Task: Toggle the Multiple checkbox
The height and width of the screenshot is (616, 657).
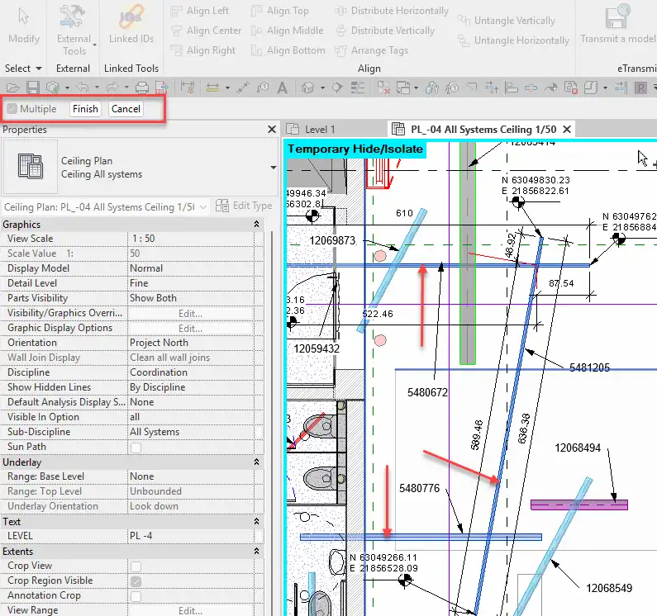Action: [x=12, y=109]
